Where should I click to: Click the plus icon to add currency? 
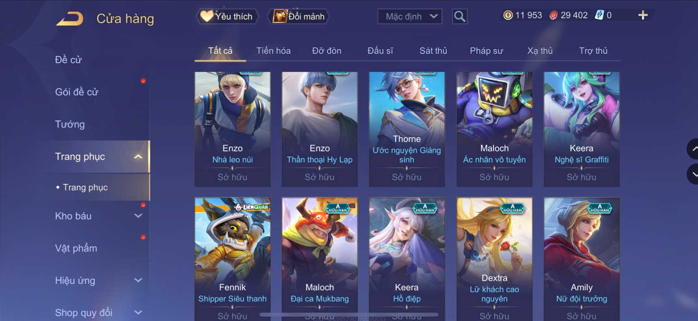[x=643, y=15]
